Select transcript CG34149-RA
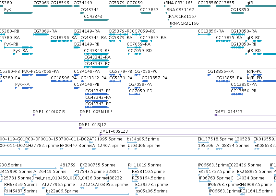Viewport: 276px width, 196px height. click(77, 34)
